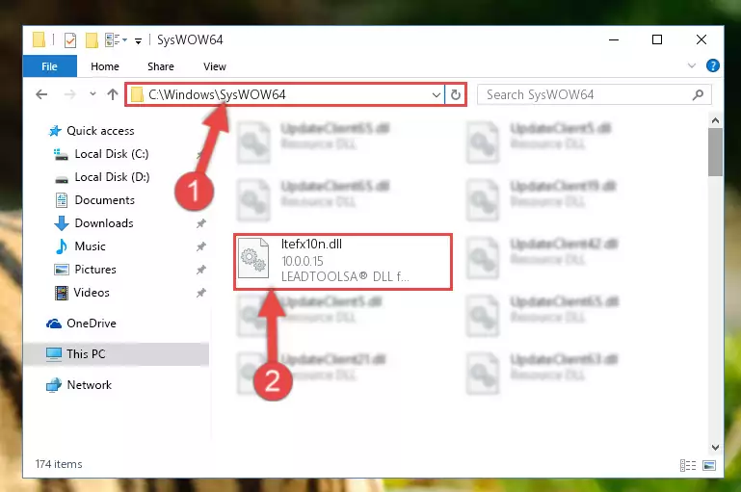Click the pin icon next to Videos
Screen dimensions: 741x492
tap(200, 293)
